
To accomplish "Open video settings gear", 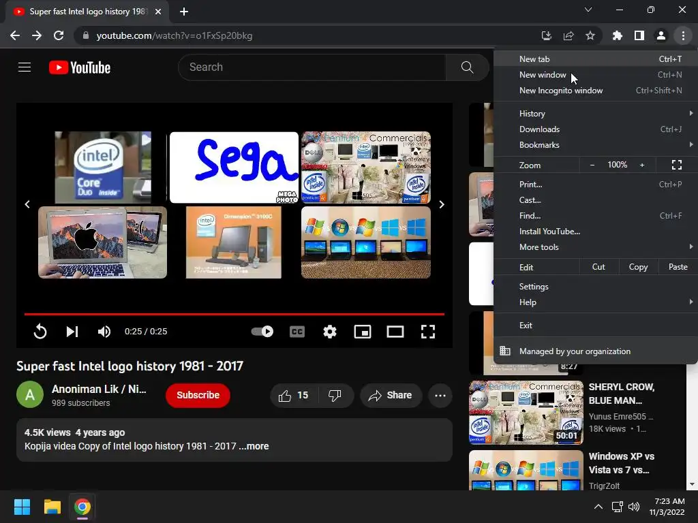I will click(330, 332).
